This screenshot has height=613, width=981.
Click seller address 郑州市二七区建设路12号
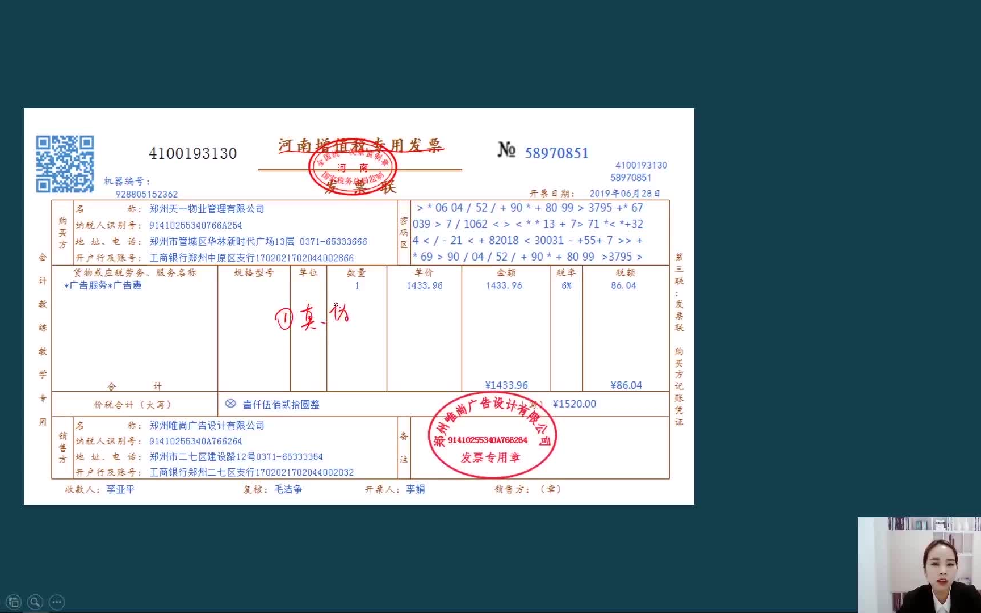point(203,457)
